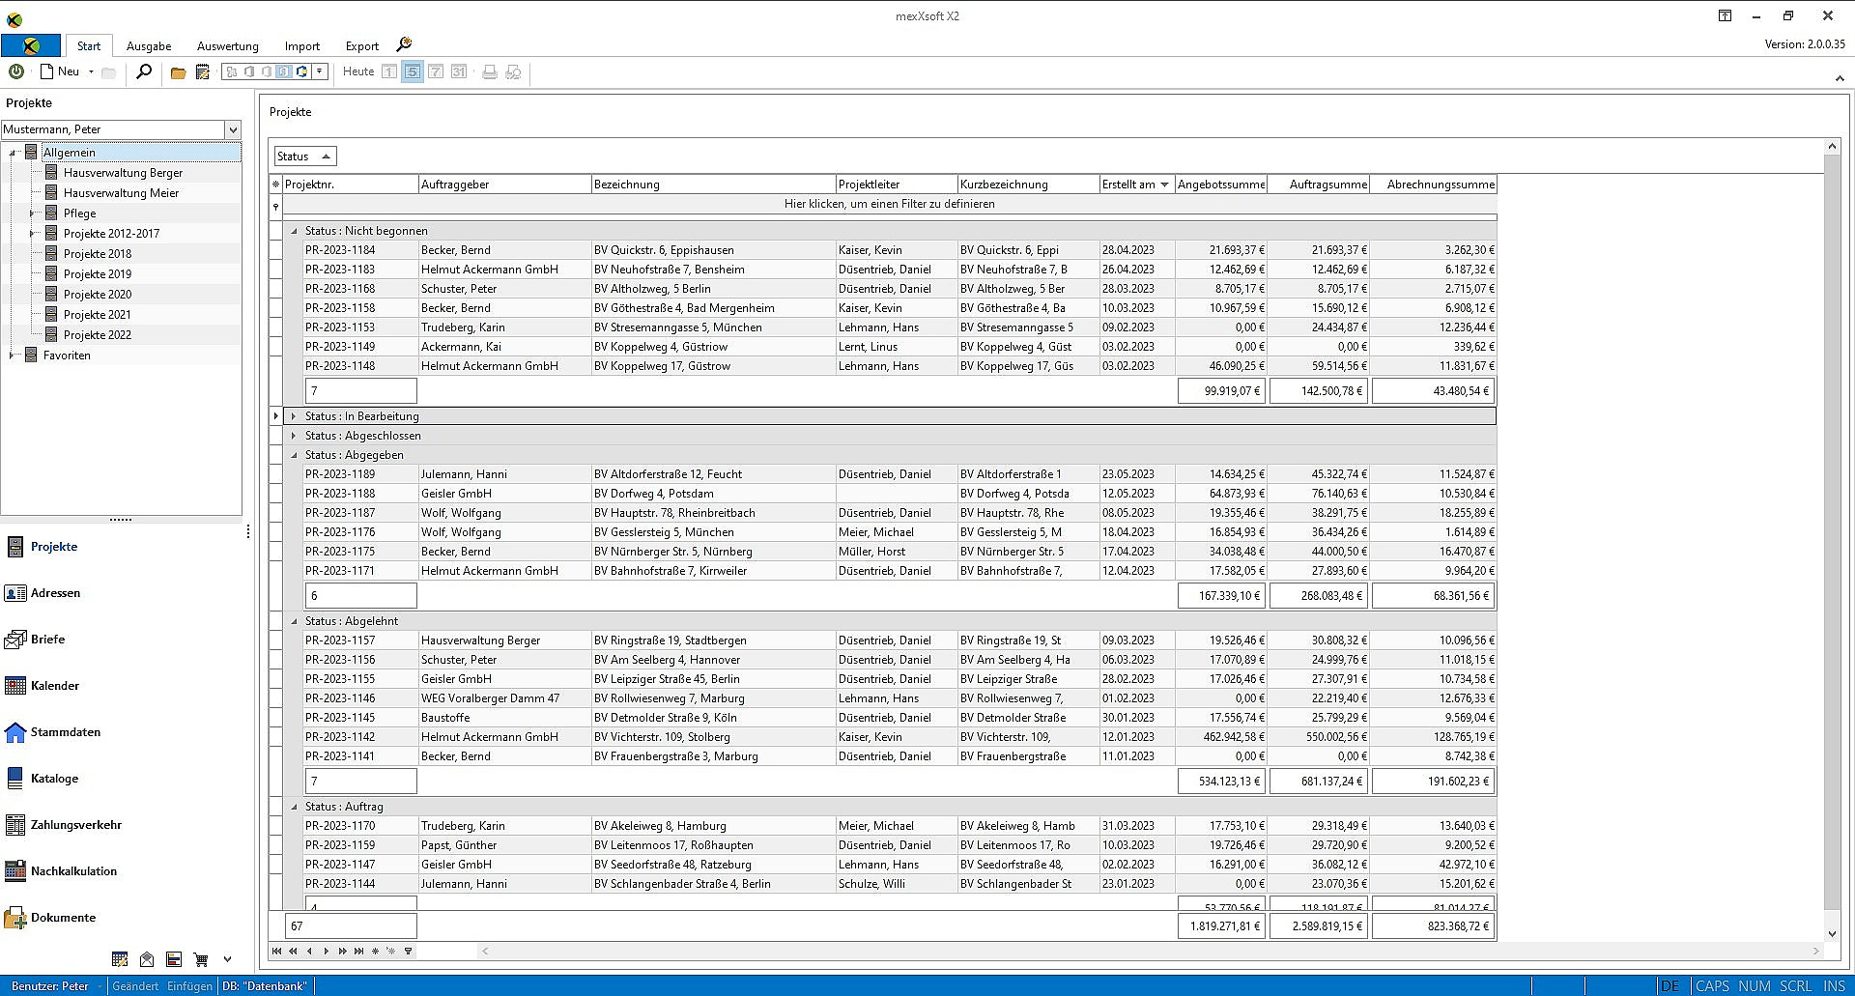Screen dimensions: 1855x996
Task: Toggle the first tree layout icon in view group
Action: click(232, 71)
